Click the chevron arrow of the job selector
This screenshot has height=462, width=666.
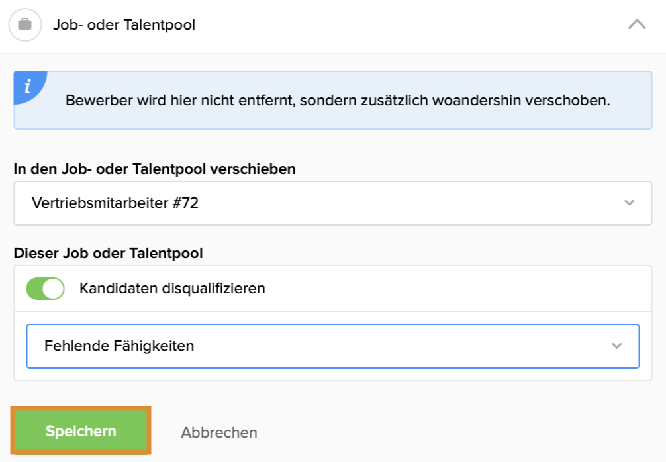[629, 203]
